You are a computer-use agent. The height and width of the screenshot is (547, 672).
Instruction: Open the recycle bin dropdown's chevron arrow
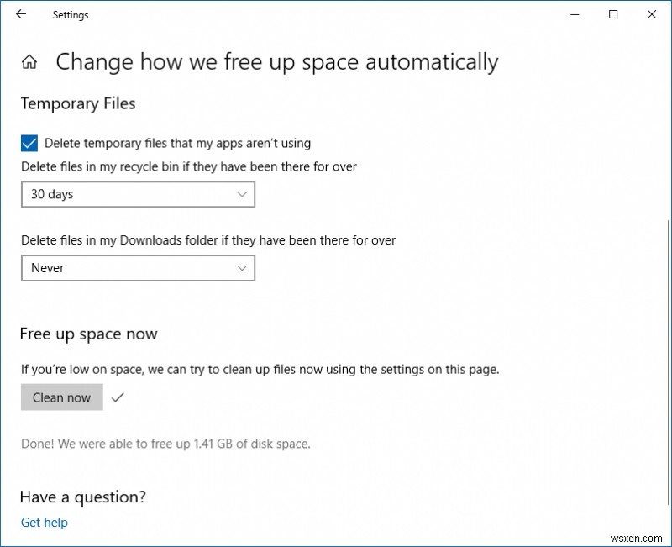tap(243, 194)
